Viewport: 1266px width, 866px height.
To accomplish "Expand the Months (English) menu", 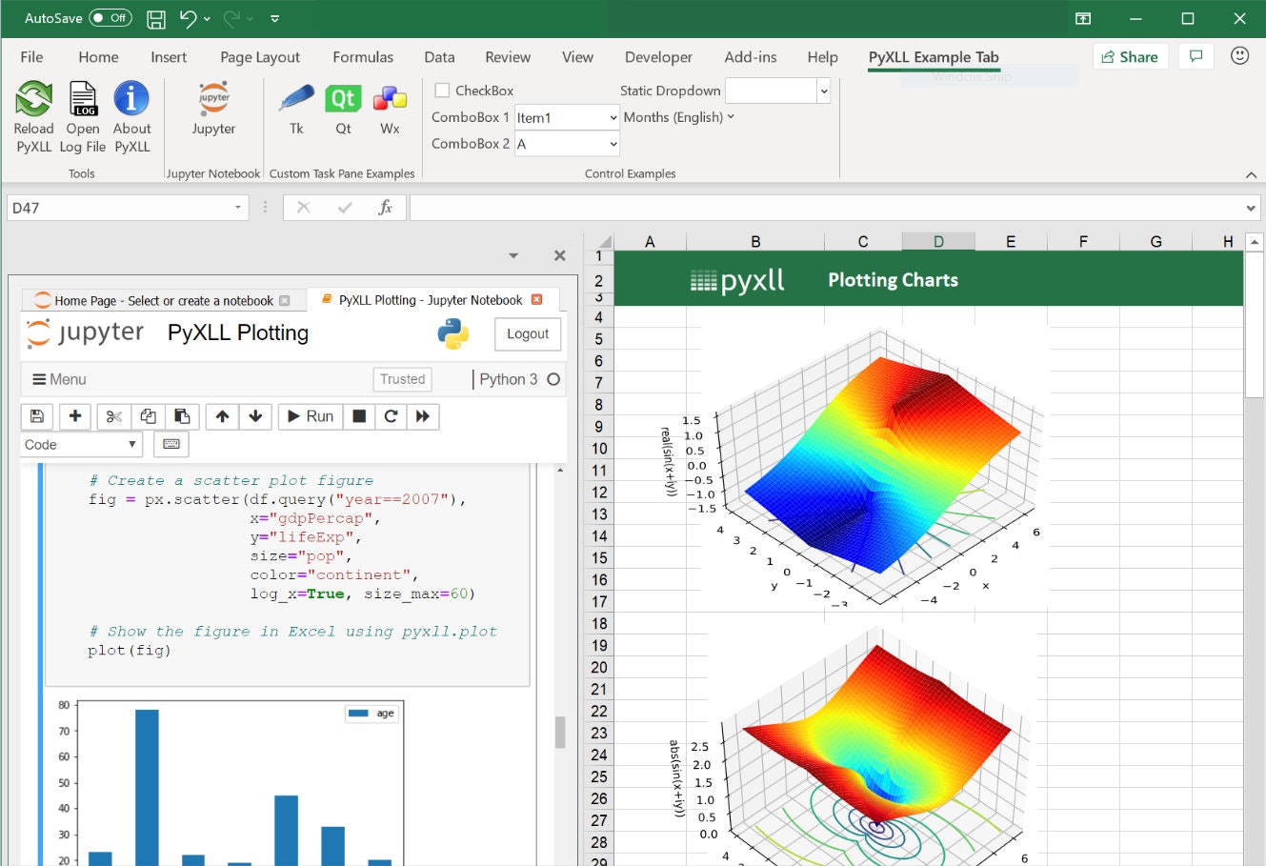I will (x=679, y=117).
